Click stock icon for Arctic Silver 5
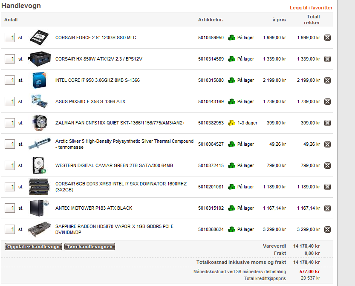 coord(231,144)
